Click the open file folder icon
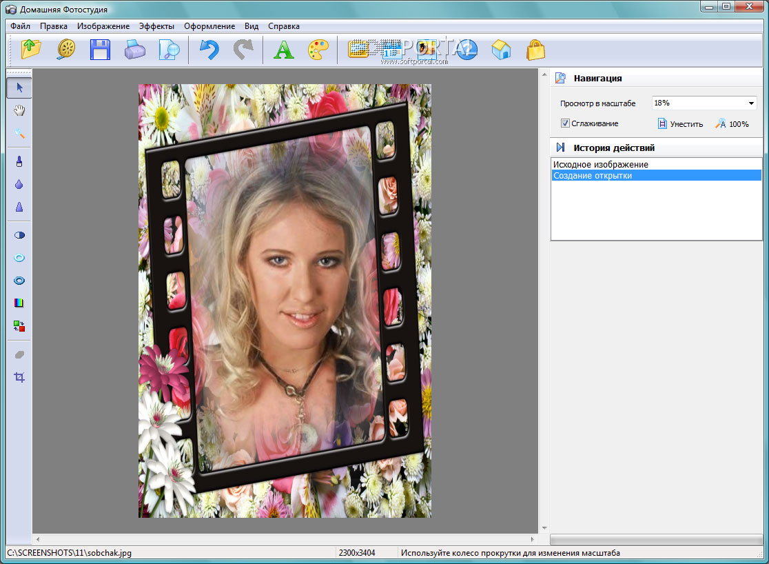 click(31, 50)
